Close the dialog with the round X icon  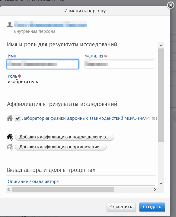171,5
